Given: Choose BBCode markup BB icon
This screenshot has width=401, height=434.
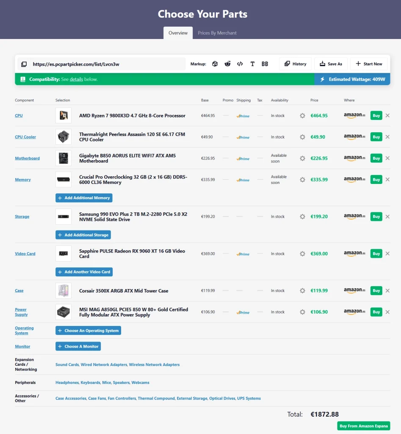Looking at the screenshot, I should coord(265,64).
